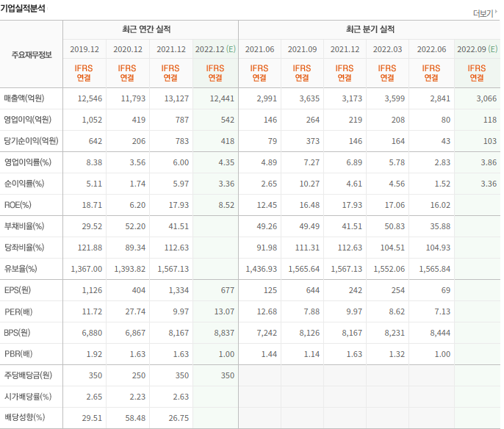504x429 pixels.
Task: Click the 2,841 sales value for 2022.06
Action: tap(440, 98)
